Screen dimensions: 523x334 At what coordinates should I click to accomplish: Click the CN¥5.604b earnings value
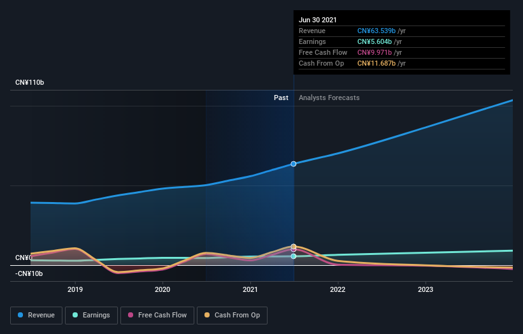point(374,41)
